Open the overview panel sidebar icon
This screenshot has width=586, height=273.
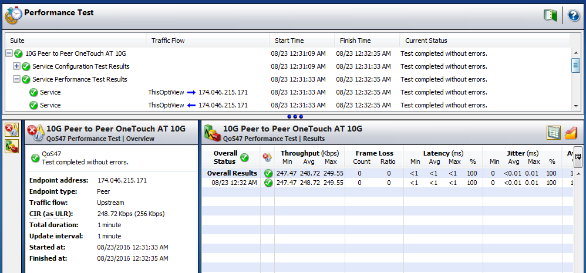click(x=11, y=130)
